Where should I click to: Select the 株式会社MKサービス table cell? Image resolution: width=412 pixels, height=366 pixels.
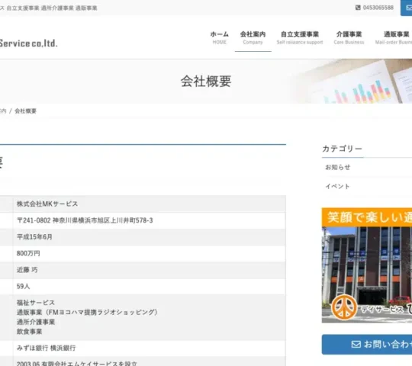click(150, 204)
